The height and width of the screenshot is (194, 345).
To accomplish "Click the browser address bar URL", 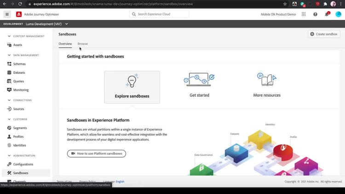I will [113, 4].
